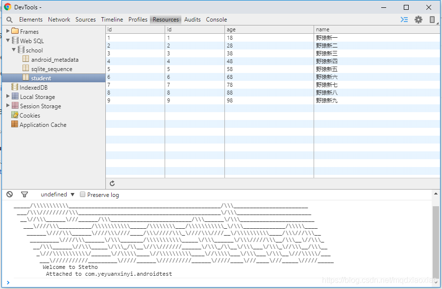
Task: Select Application Cache in the sidebar
Action: coord(43,125)
